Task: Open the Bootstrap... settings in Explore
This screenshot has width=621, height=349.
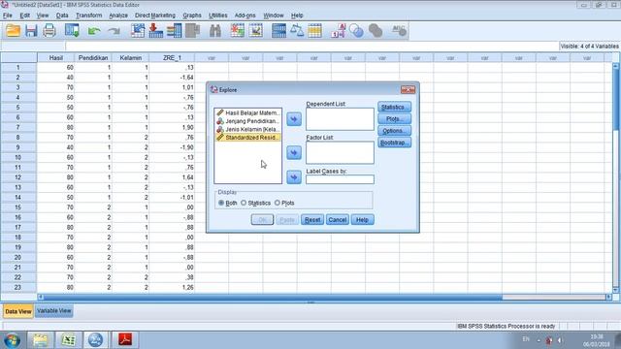Action: (x=395, y=143)
